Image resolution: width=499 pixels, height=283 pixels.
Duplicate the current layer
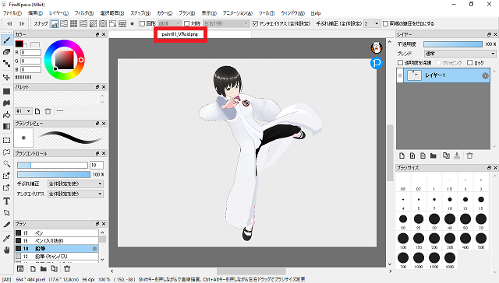click(x=446, y=155)
